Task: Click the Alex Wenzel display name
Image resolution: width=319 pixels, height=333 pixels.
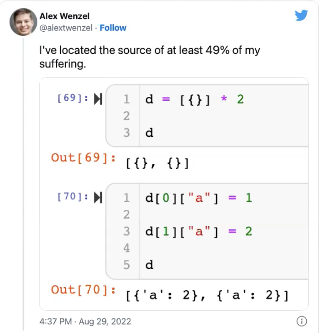Action: point(64,16)
